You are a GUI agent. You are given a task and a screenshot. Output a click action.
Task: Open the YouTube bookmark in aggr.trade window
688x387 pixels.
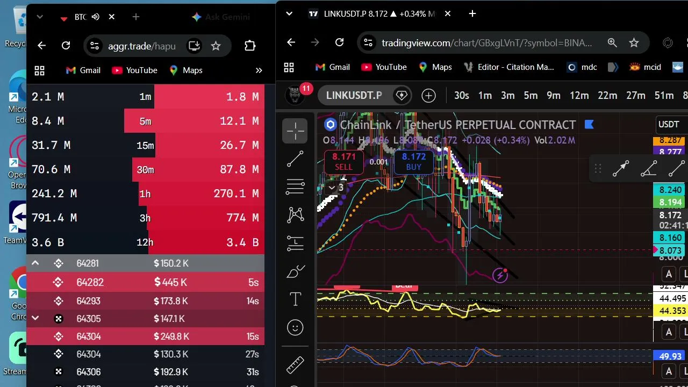click(x=134, y=70)
